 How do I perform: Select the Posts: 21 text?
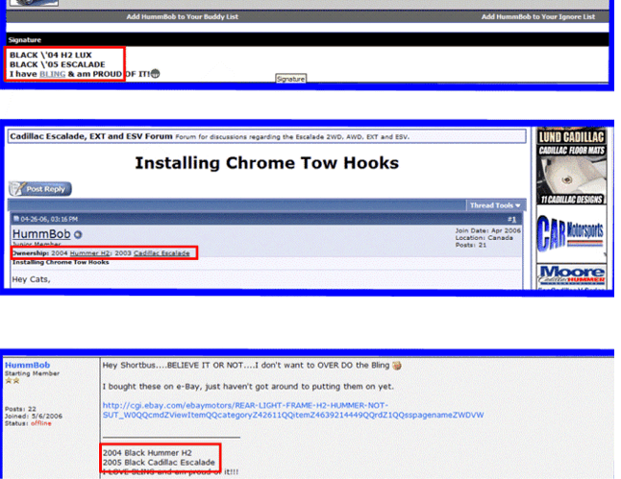(470, 245)
